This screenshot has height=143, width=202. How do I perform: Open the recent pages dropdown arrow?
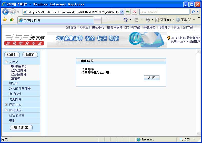pyautogui.click(x=18, y=12)
